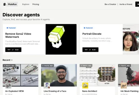Viewport: 139px width, 95px height.
Task: Click Featured badge on Portrait Elevate card
Action: point(88,28)
